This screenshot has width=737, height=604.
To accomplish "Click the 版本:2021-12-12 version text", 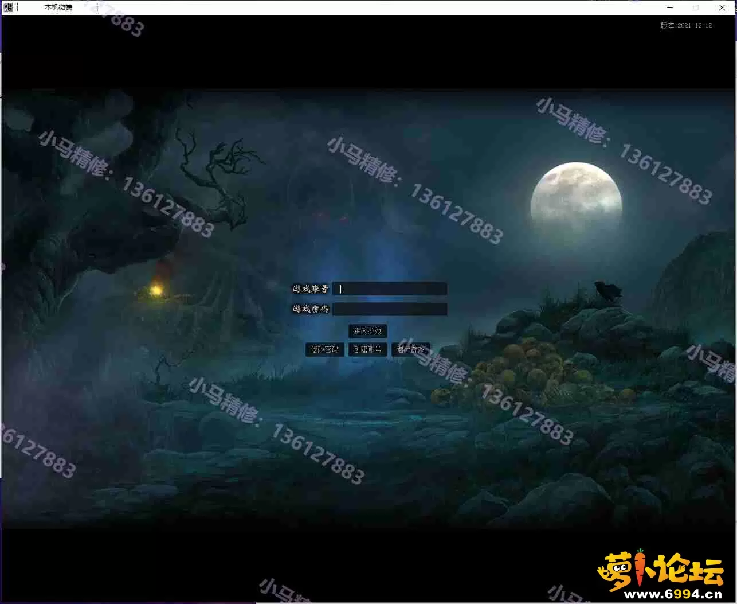I will pos(686,25).
